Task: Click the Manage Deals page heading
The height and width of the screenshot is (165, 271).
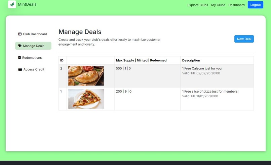Action: pos(80,32)
